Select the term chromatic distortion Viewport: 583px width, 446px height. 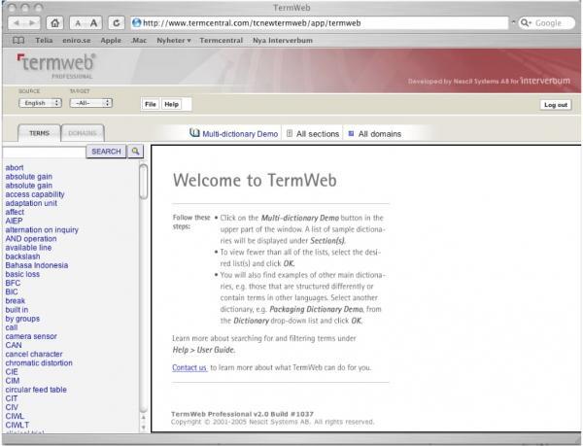point(39,363)
